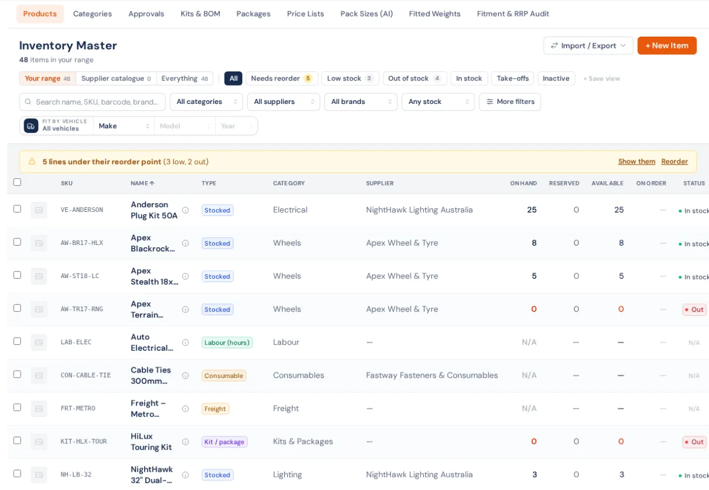This screenshot has width=709, height=490.
Task: Filter by Inactive chip
Action: pos(556,79)
